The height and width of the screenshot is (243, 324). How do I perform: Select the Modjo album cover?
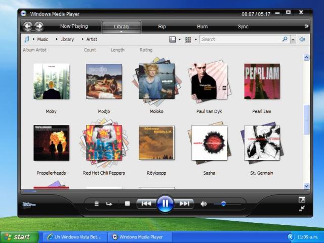click(x=104, y=81)
